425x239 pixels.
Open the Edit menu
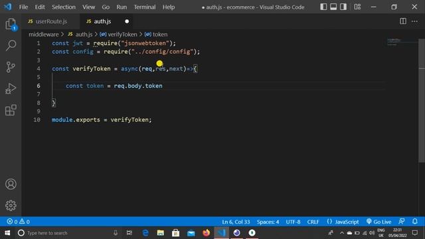[x=40, y=7]
